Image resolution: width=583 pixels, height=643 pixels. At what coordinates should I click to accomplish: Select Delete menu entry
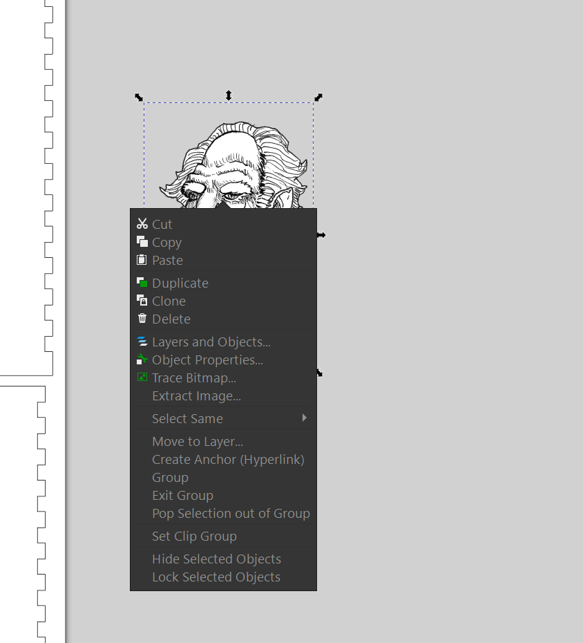[x=223, y=319]
